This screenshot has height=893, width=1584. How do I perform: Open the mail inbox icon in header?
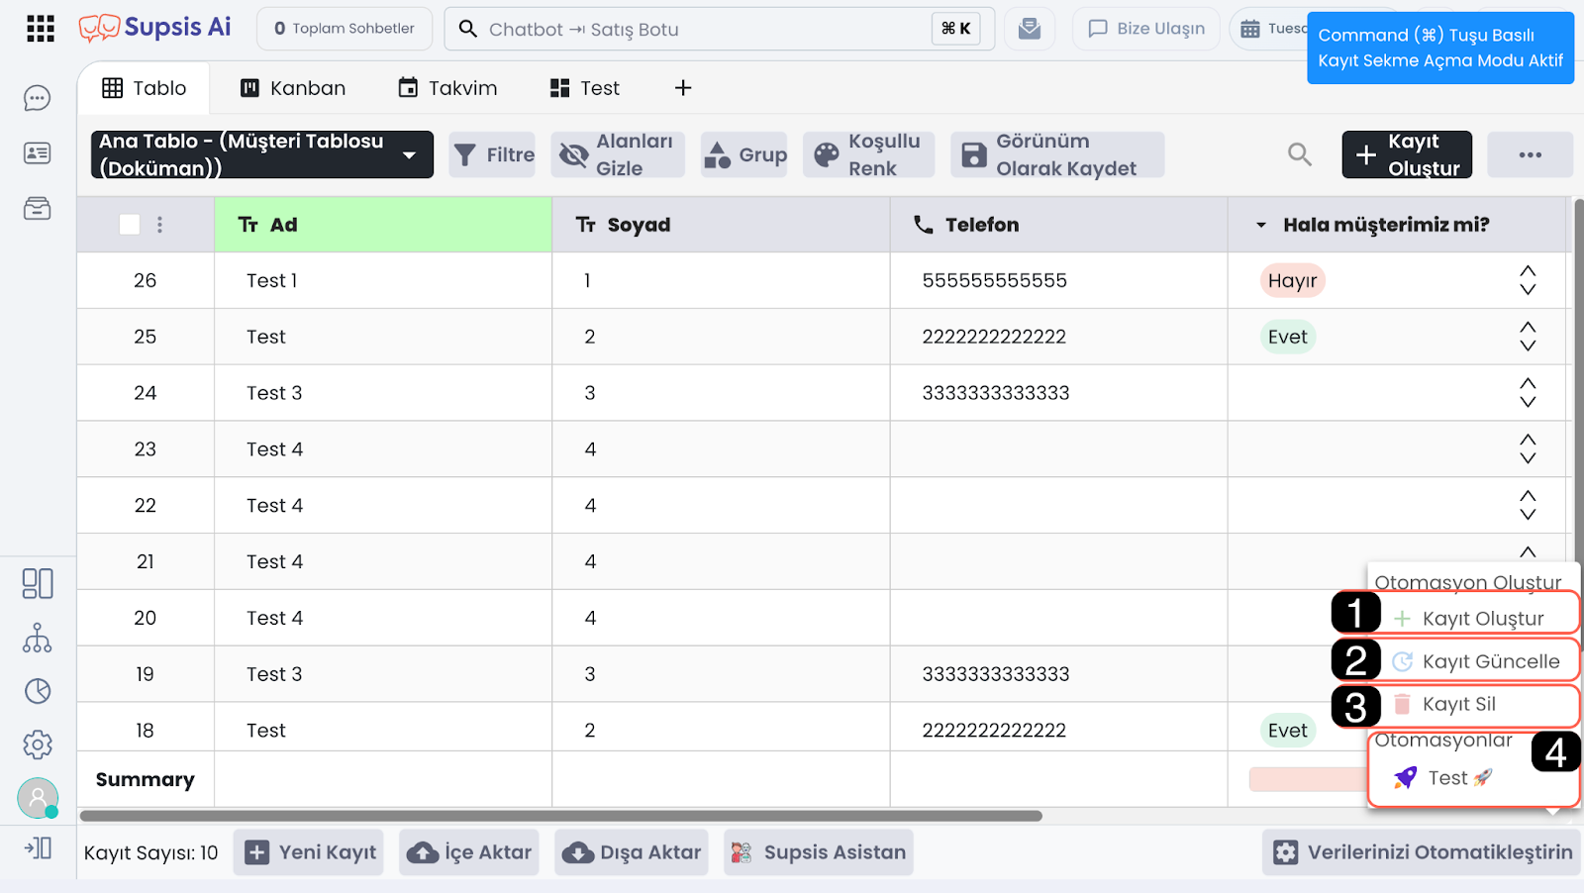point(1030,29)
